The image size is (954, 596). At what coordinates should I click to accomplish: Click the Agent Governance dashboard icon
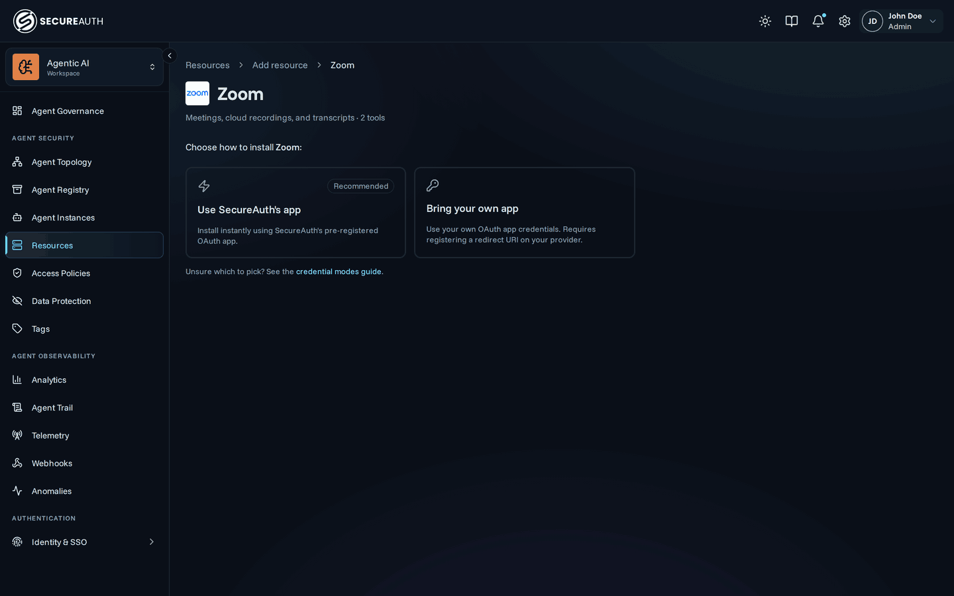(17, 111)
